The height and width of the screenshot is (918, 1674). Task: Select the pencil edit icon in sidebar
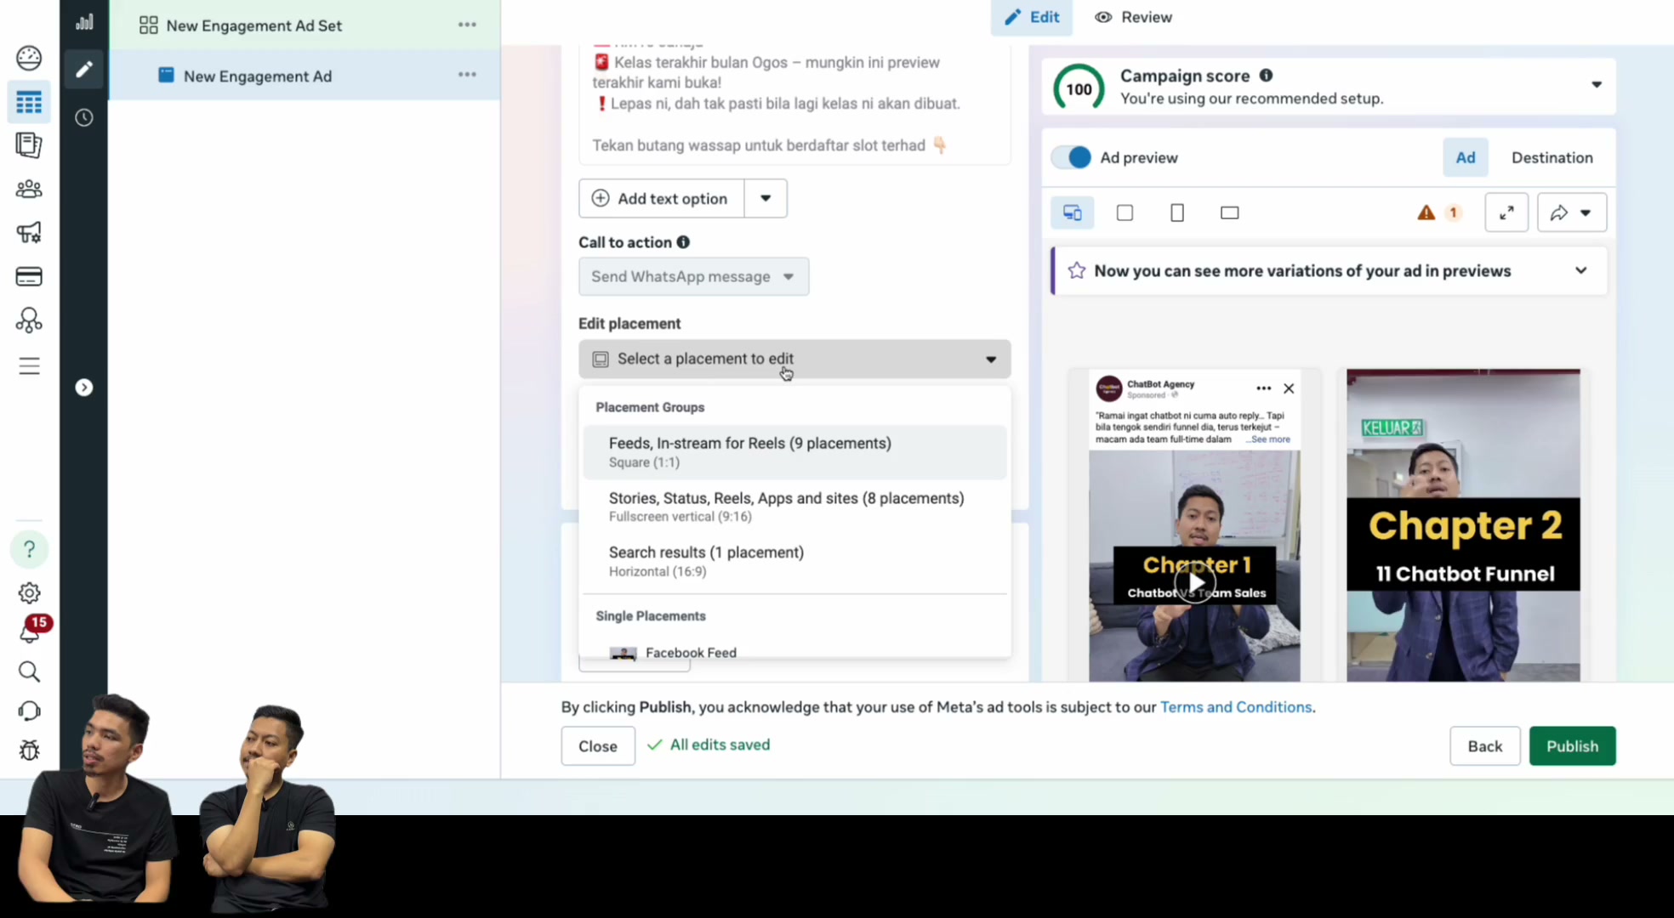click(83, 70)
